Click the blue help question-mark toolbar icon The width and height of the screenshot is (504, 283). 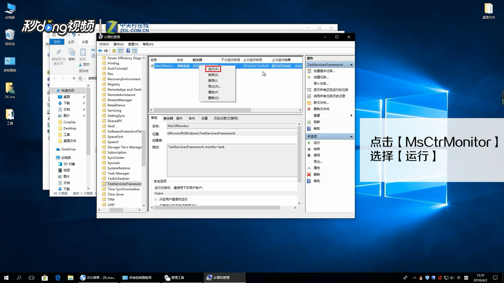point(128,51)
